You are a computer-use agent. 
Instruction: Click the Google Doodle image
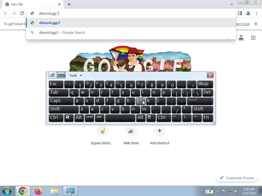click(130, 58)
